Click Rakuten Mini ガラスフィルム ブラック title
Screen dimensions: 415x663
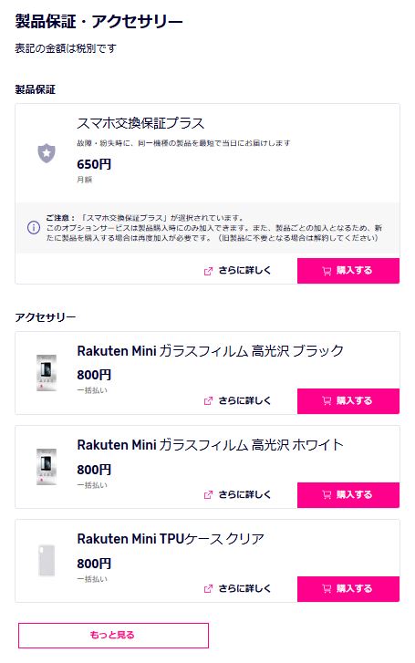tap(211, 351)
